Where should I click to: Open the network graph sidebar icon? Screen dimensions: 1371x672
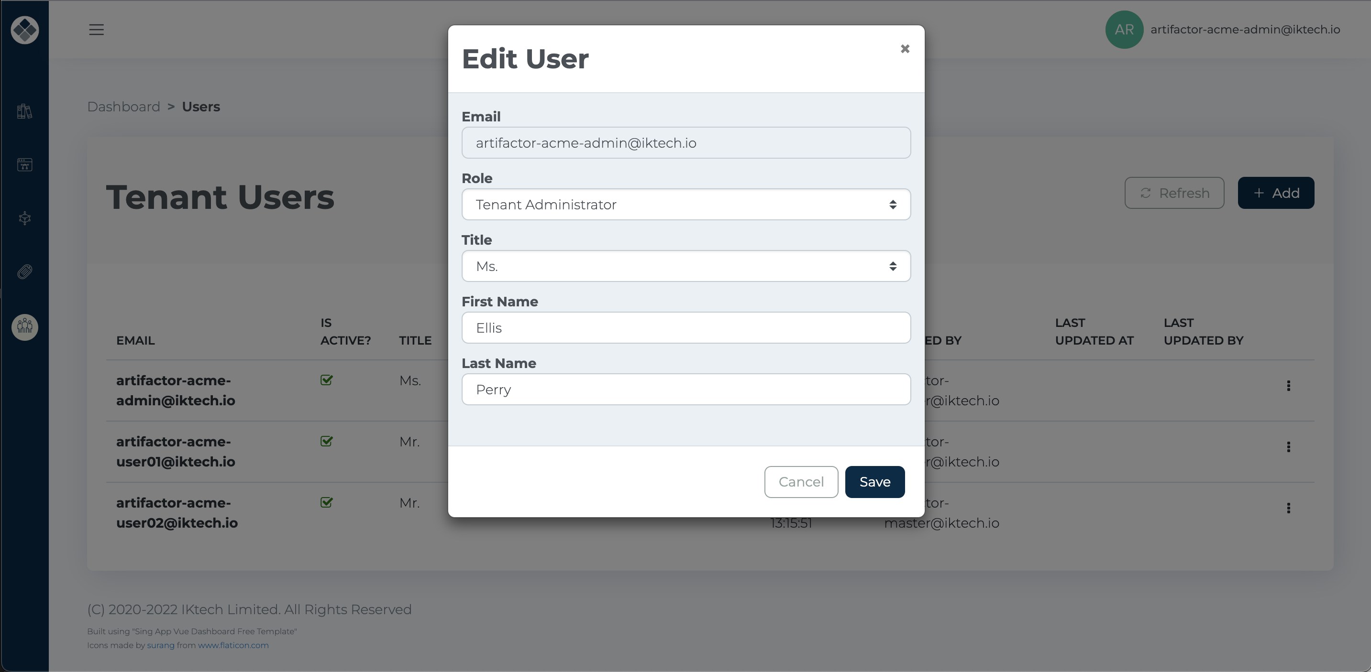click(x=24, y=218)
